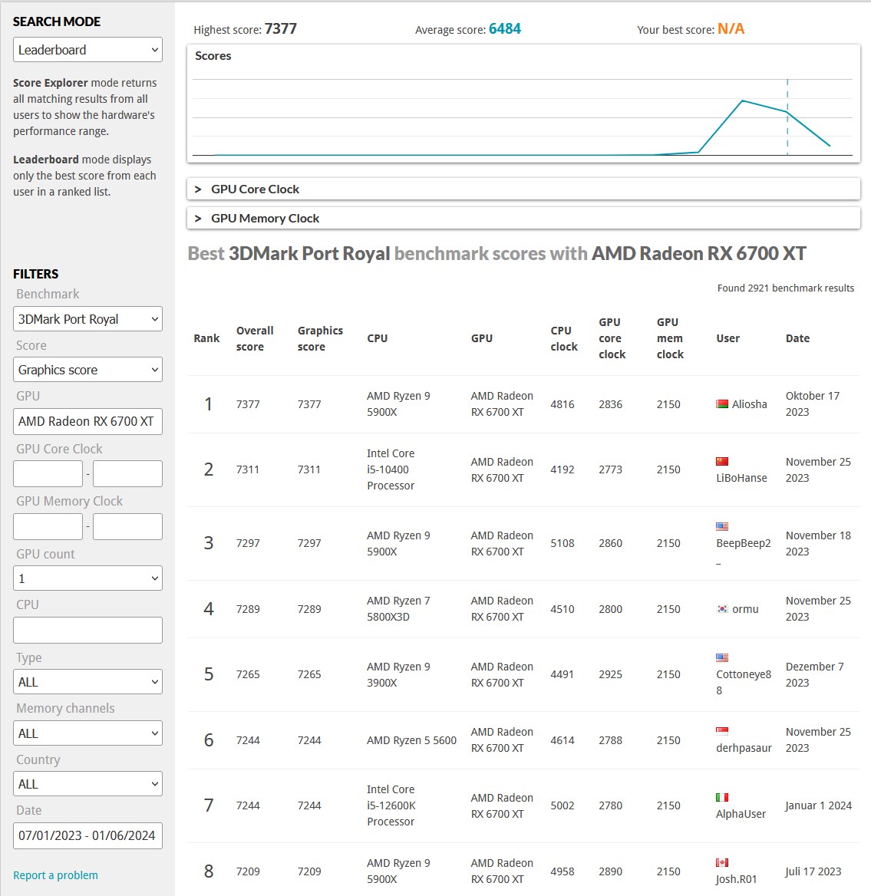Screen dimensions: 871x896
Task: Click the CPU filter input field
Action: pyautogui.click(x=87, y=631)
